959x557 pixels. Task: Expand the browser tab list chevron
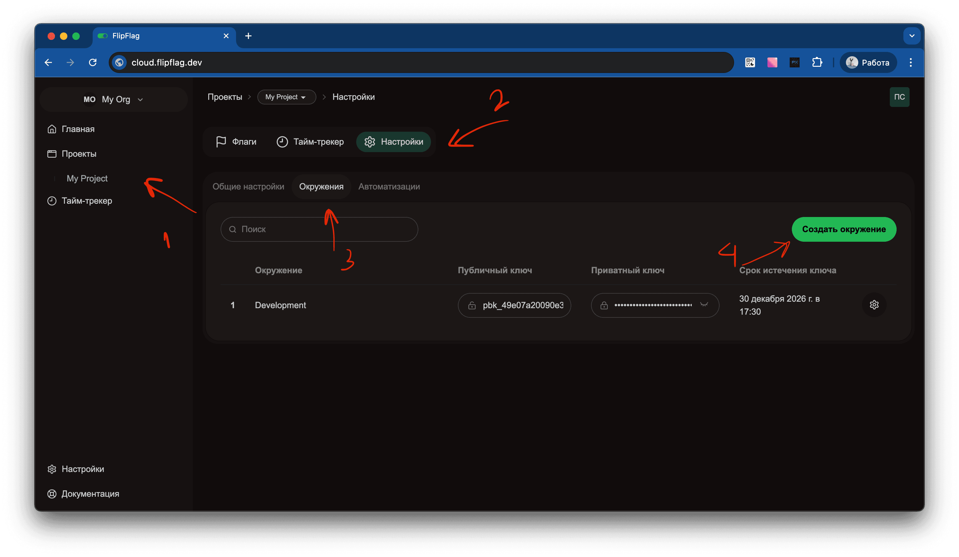pos(911,36)
